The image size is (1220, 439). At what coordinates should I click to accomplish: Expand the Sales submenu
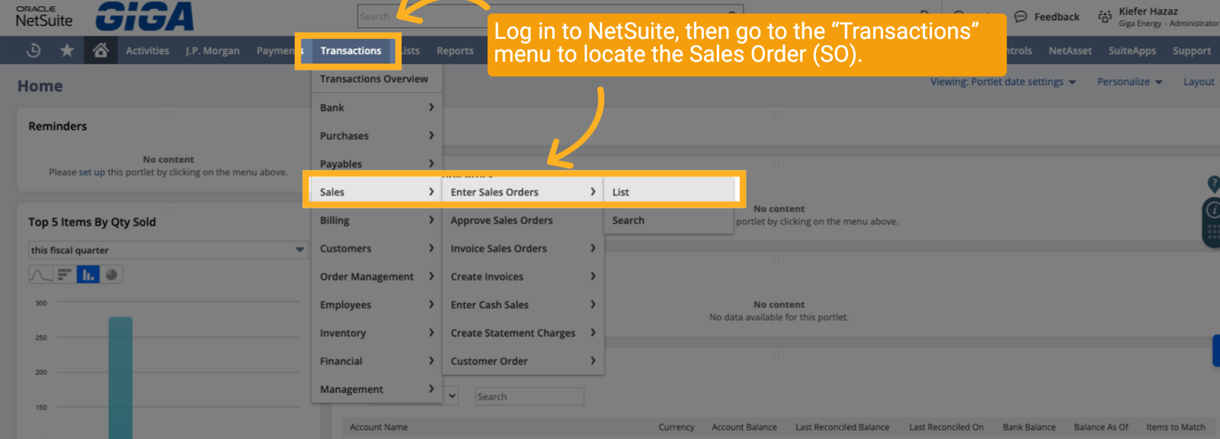(x=377, y=192)
